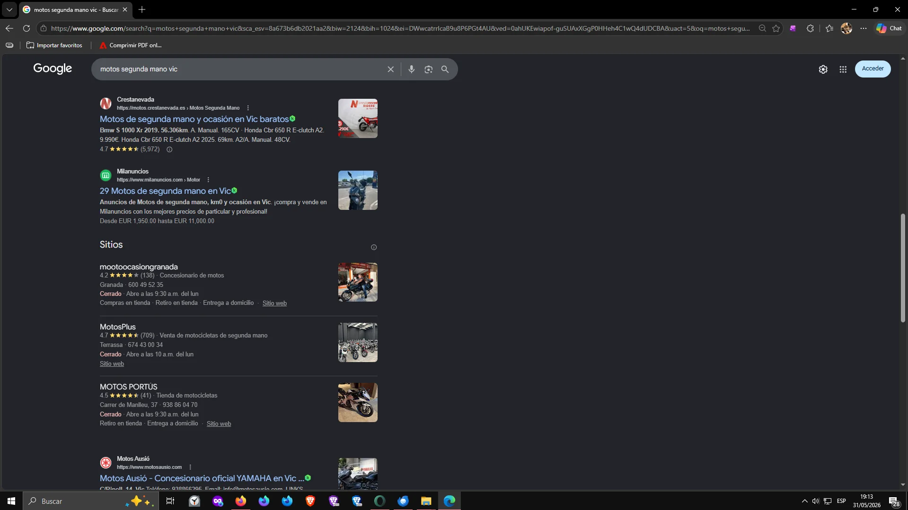Click the tab actions icon left of the favorites bar
Viewport: 908px width, 510px height.
(9, 45)
